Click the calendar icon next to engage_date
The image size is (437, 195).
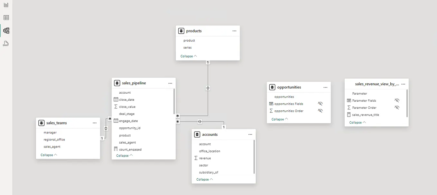click(116, 121)
